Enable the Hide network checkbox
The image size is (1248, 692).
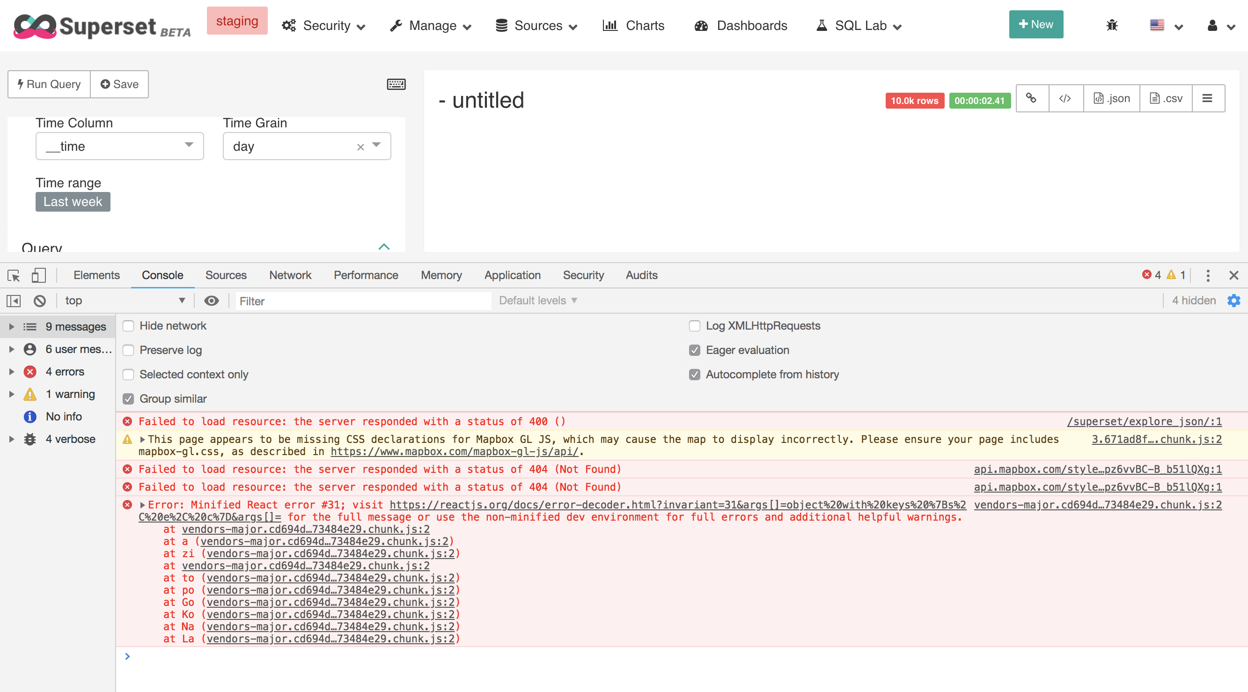(128, 326)
